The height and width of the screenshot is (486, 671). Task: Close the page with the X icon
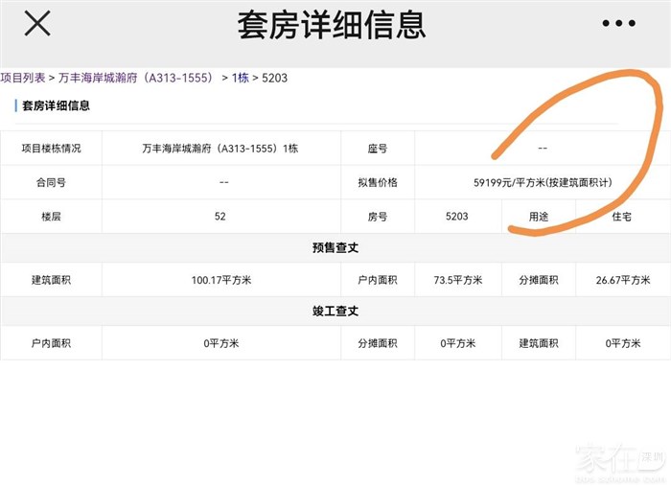tap(37, 24)
